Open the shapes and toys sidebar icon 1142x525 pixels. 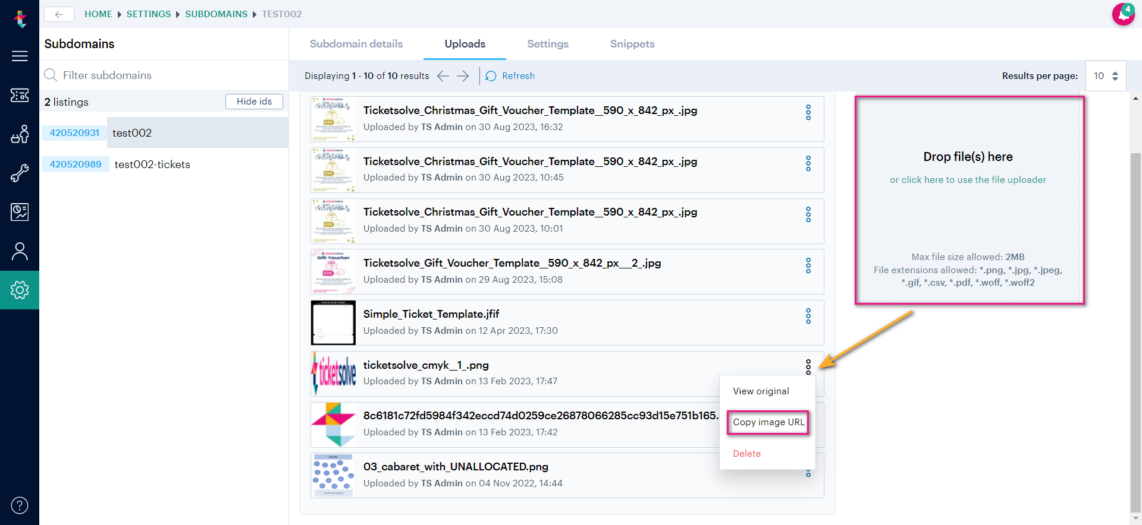(20, 134)
